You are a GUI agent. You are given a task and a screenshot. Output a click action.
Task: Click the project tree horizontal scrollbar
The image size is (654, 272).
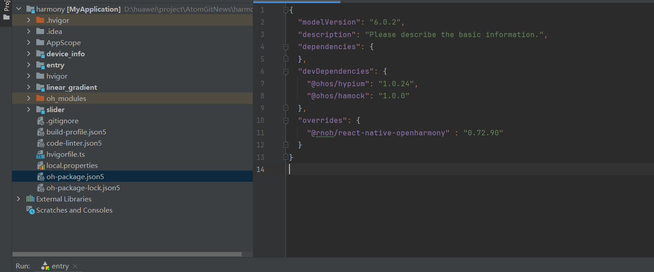[x=127, y=254]
